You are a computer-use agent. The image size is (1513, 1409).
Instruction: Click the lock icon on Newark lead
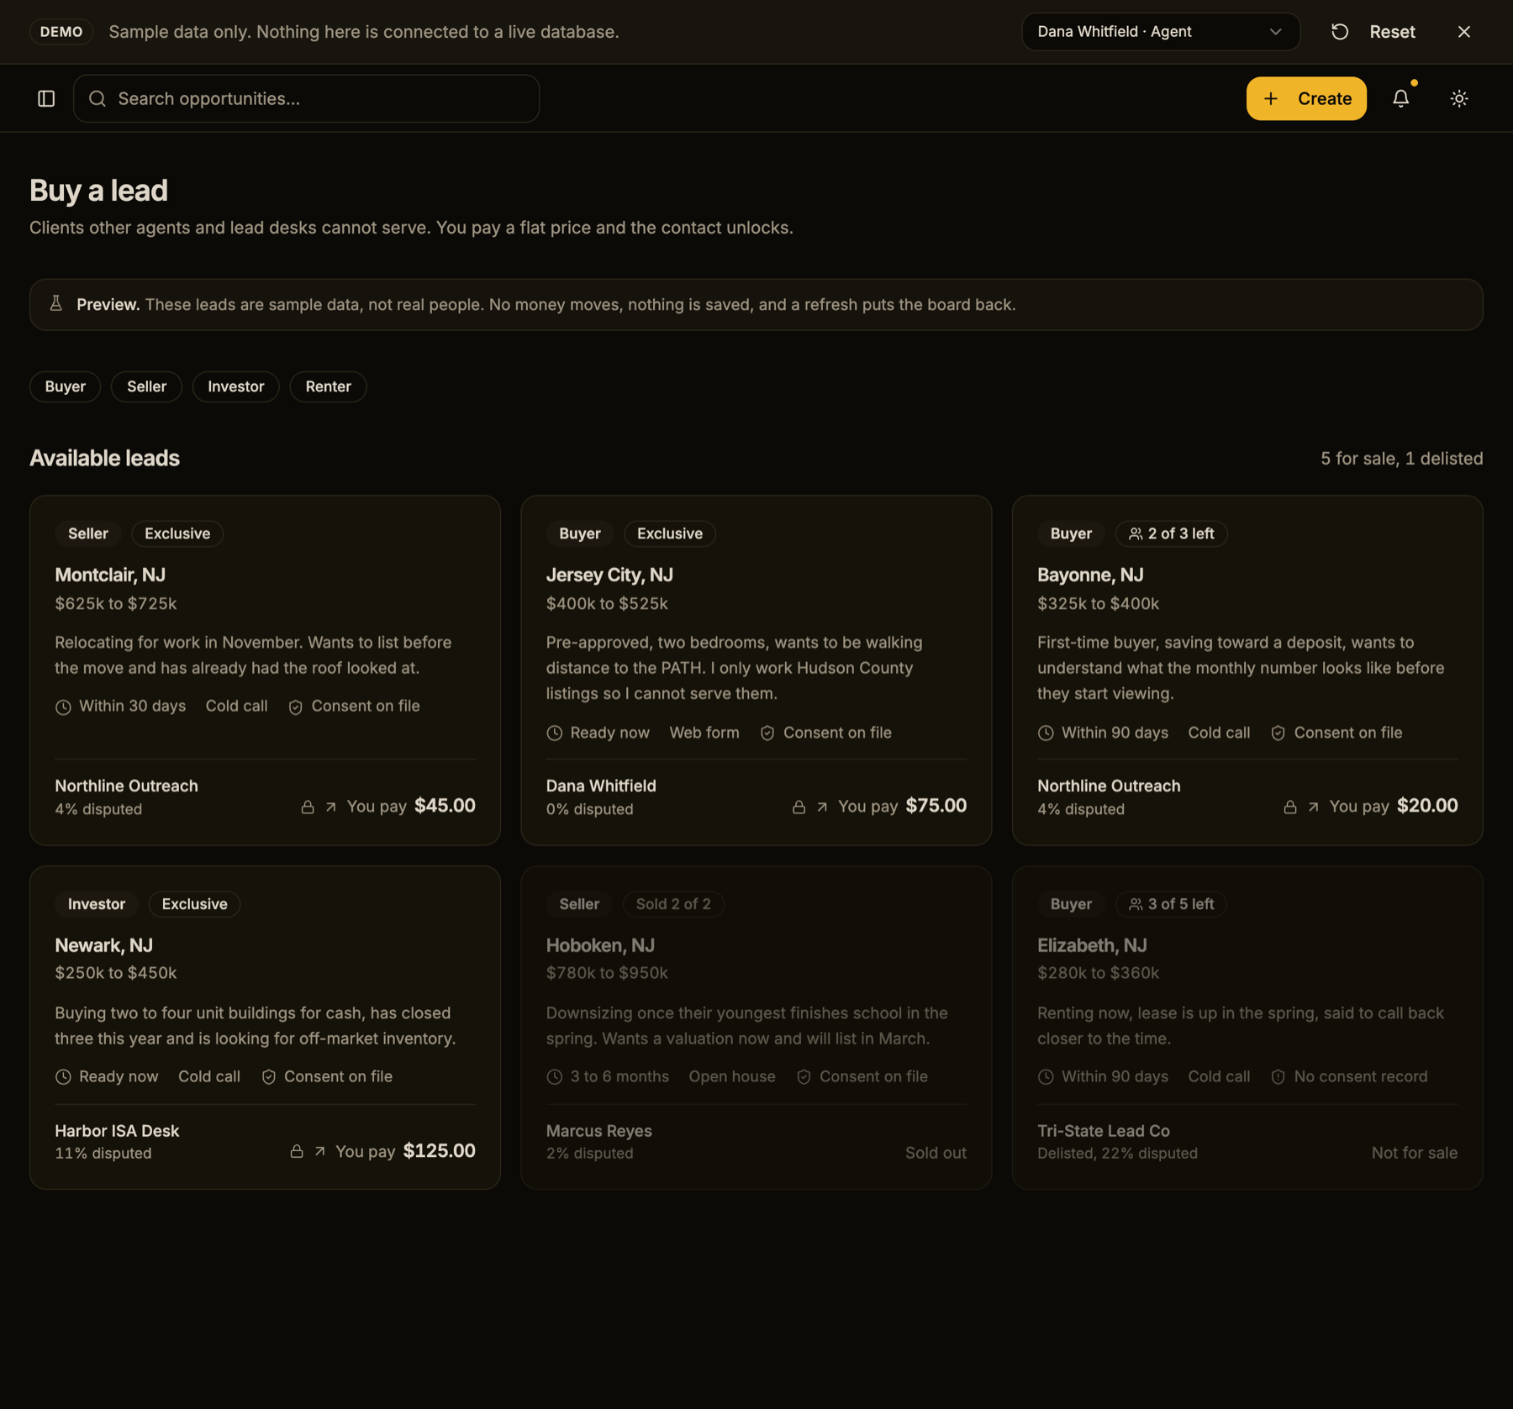click(x=297, y=1151)
